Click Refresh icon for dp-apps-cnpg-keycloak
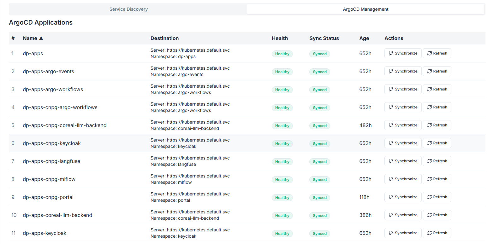 pyautogui.click(x=430, y=143)
